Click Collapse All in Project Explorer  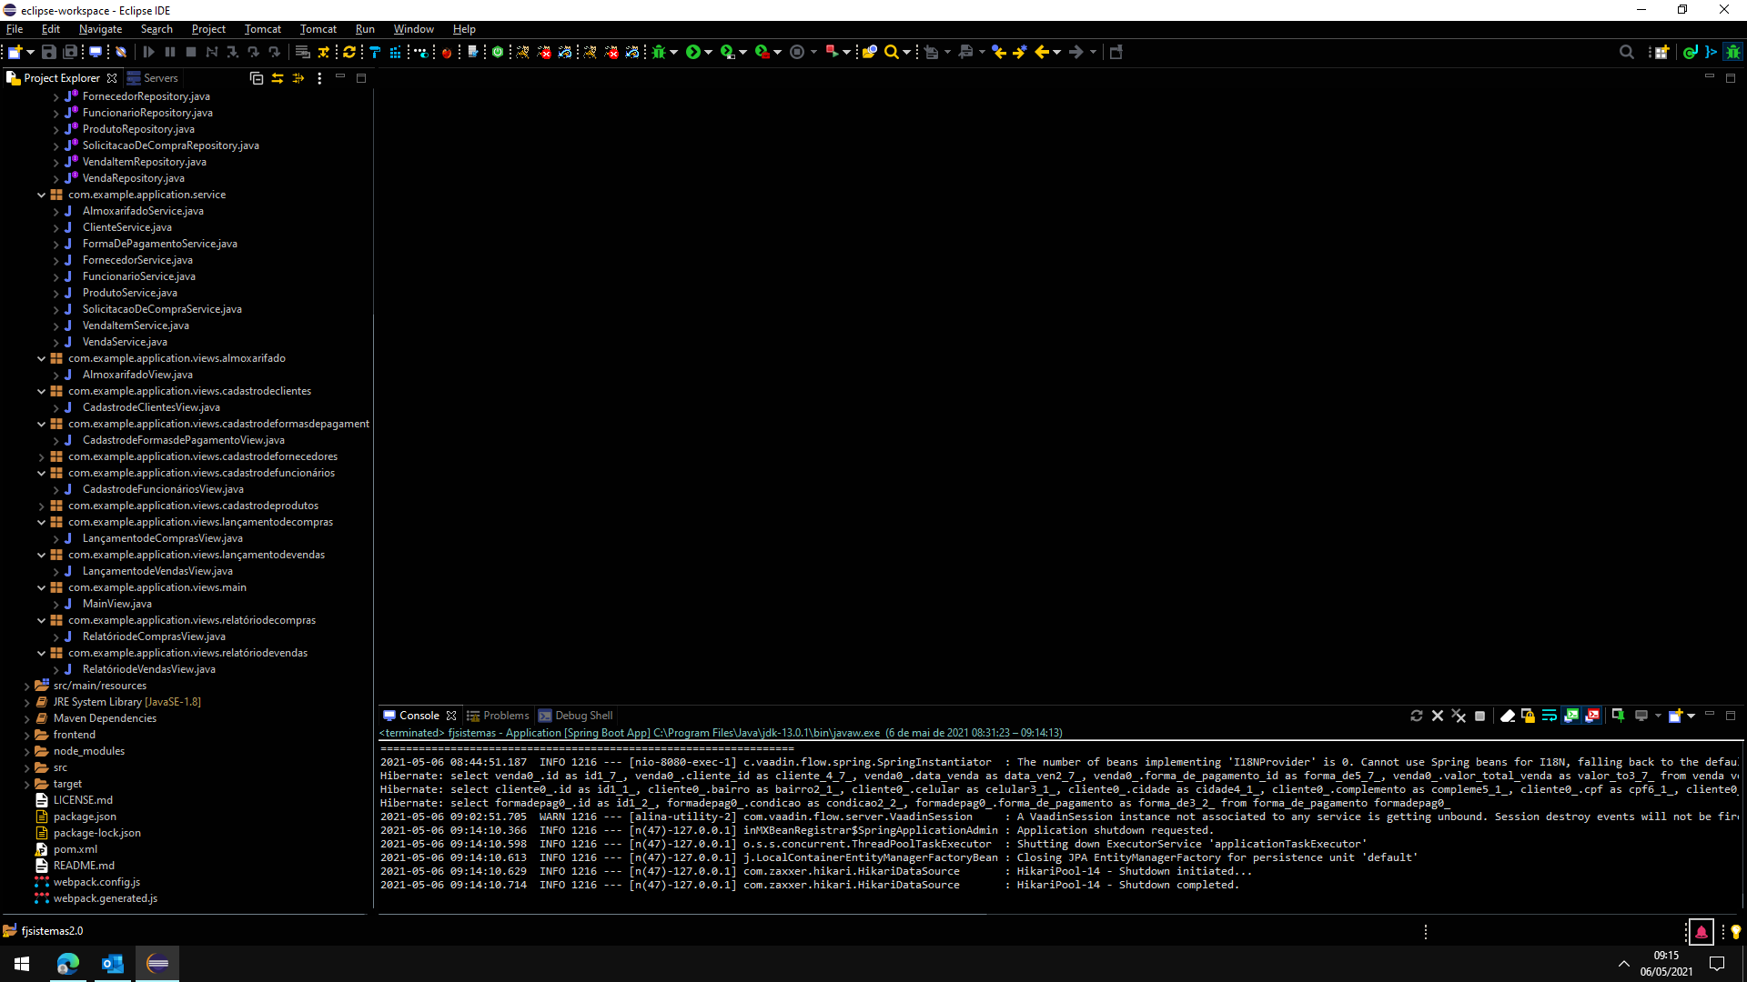click(257, 78)
